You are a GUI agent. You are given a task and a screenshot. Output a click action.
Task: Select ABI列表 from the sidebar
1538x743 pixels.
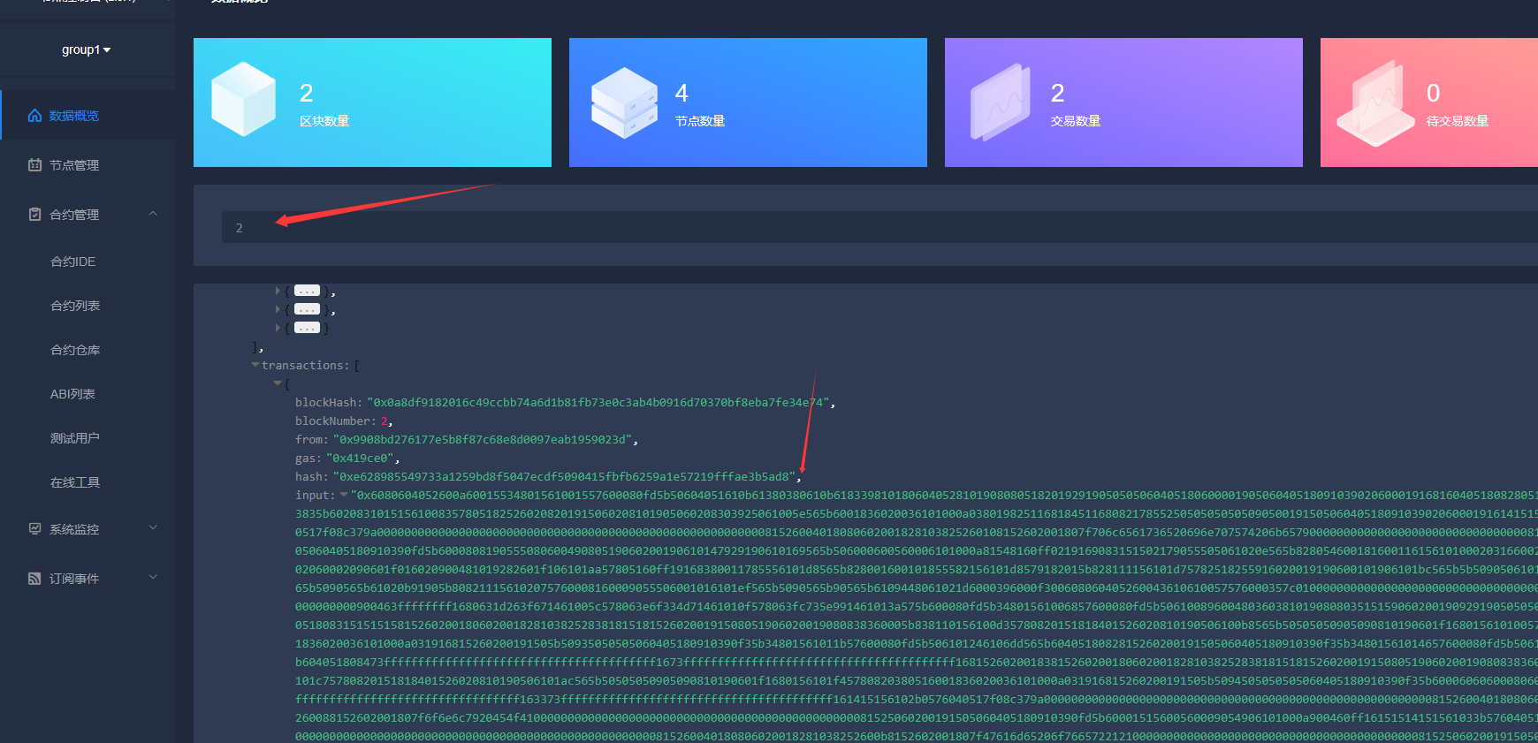(x=72, y=394)
